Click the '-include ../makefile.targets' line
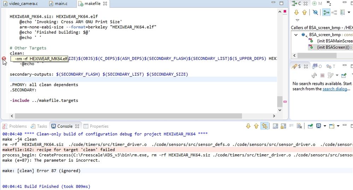Viewport: 353px width, 190px height. coord(44,100)
